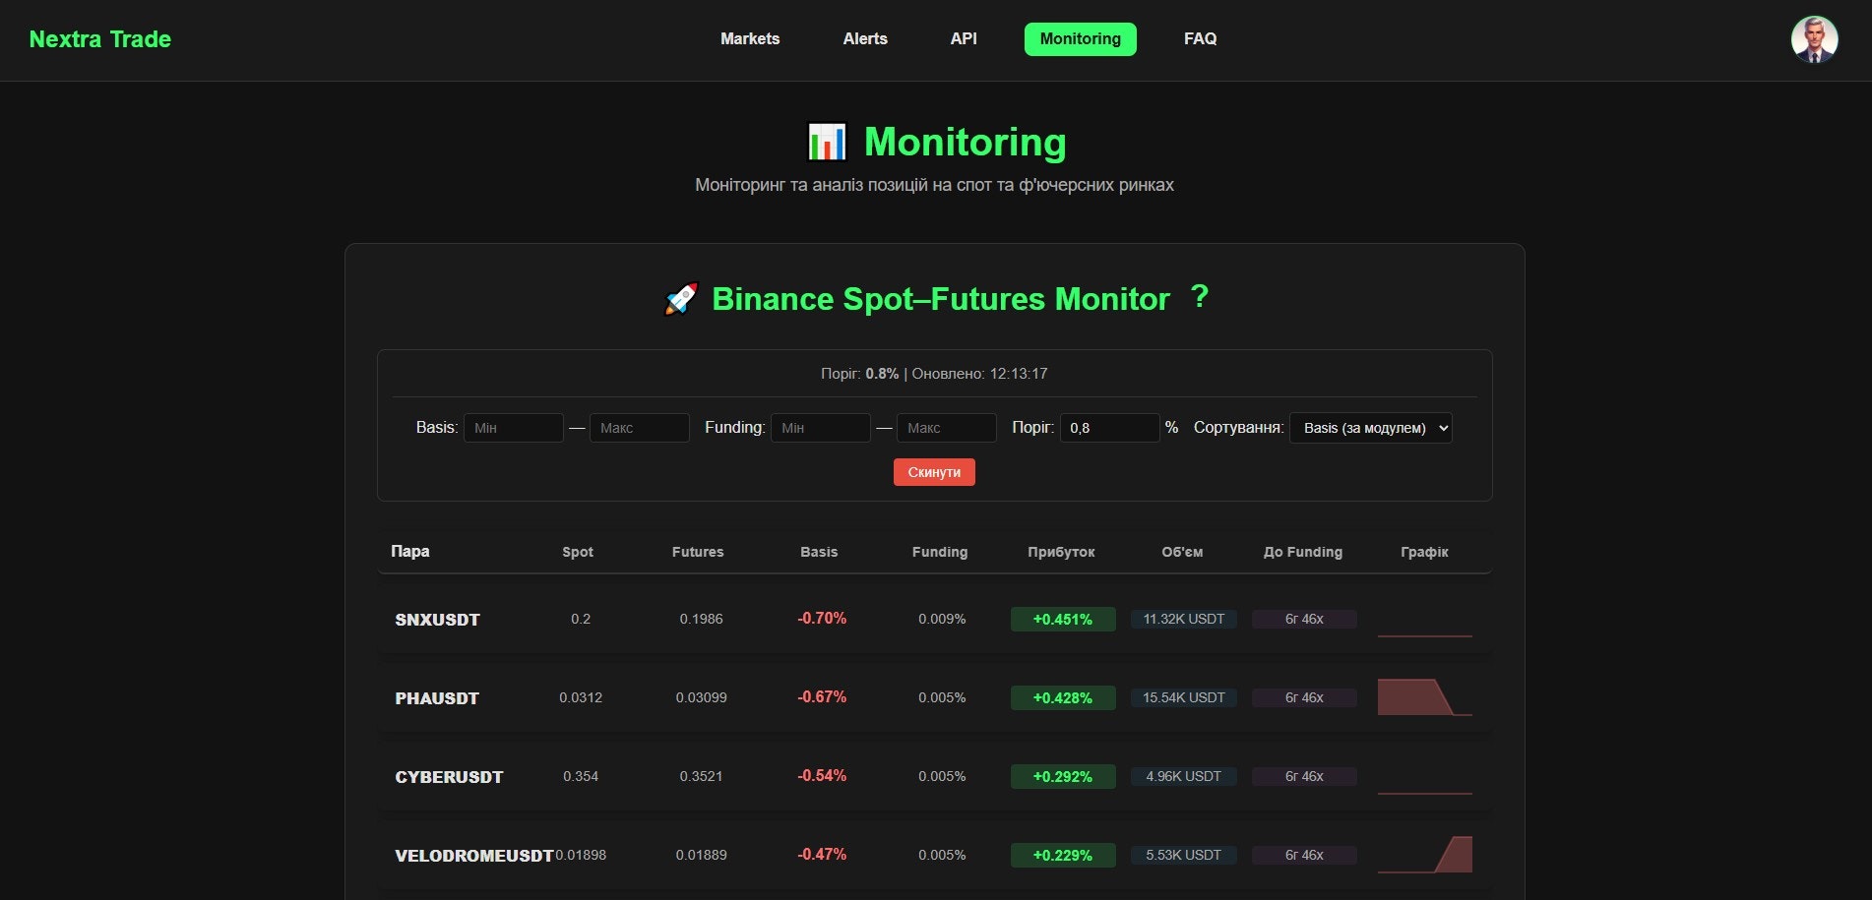Click the SNXUSDT futures price 0.1986

pyautogui.click(x=701, y=619)
